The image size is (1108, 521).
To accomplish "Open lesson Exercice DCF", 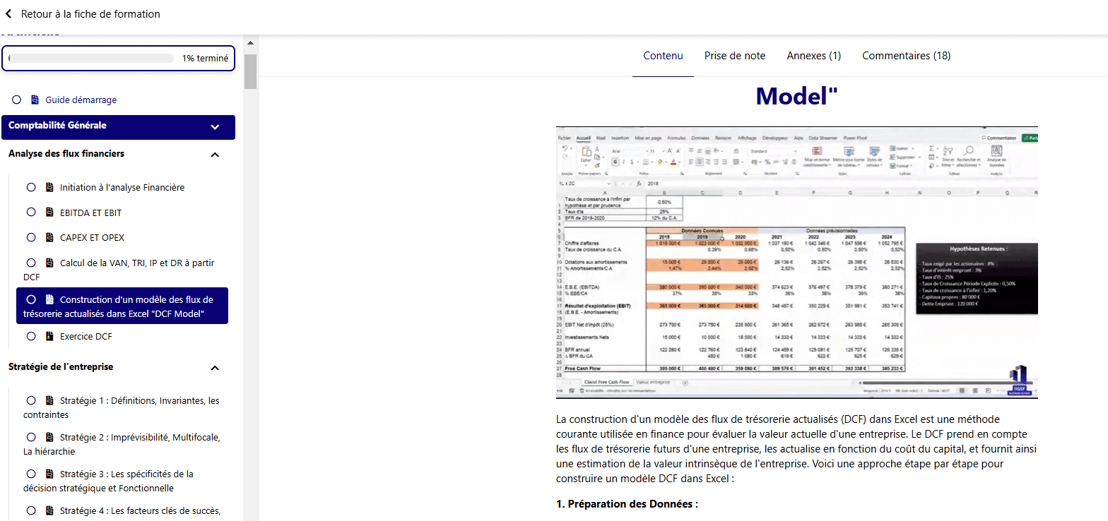I will click(86, 337).
